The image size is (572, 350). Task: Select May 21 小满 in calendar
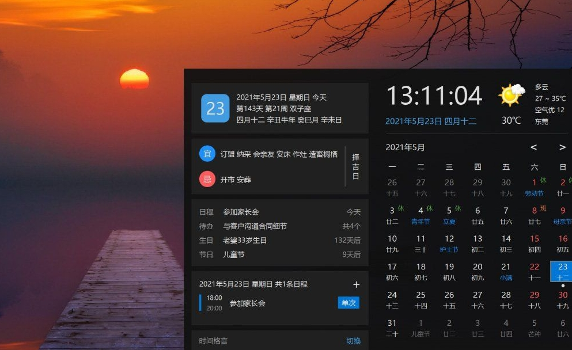tap(506, 272)
